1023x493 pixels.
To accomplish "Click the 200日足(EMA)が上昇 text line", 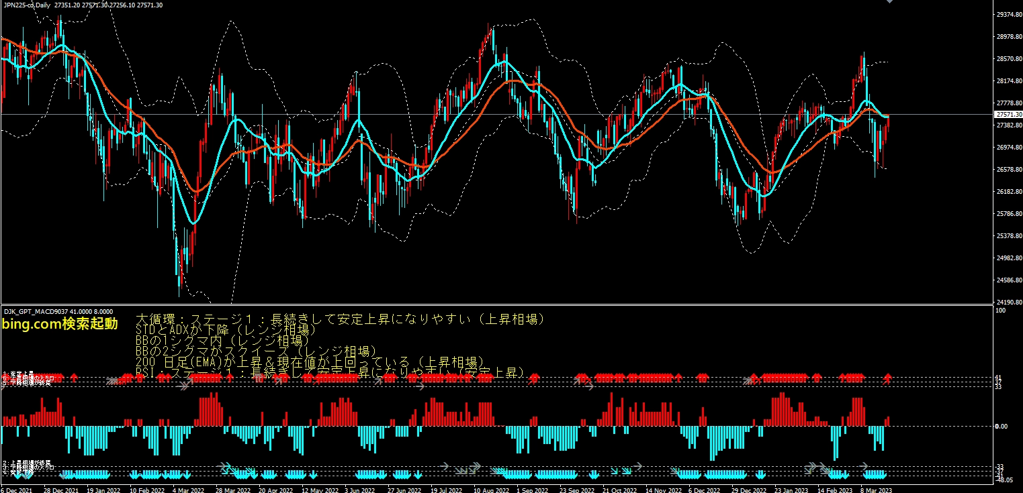I will (309, 362).
